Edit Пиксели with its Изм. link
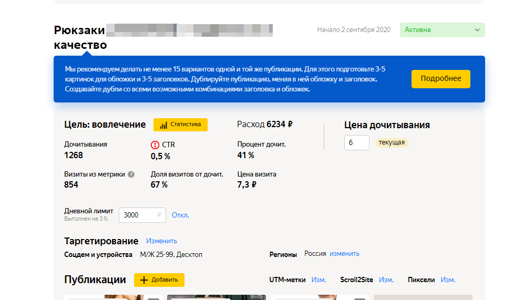Viewport: 524px width, 300px height. (448, 280)
